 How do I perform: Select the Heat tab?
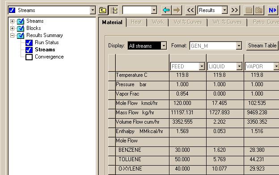pyautogui.click(x=136, y=22)
